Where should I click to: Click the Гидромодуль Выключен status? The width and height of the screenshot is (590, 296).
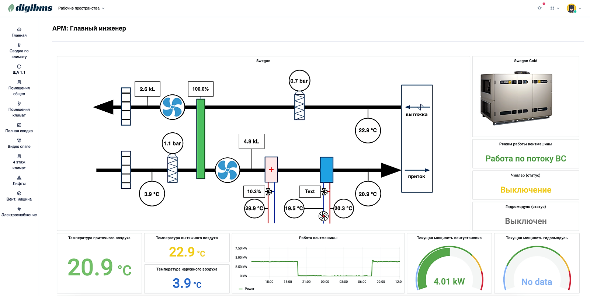tap(526, 221)
